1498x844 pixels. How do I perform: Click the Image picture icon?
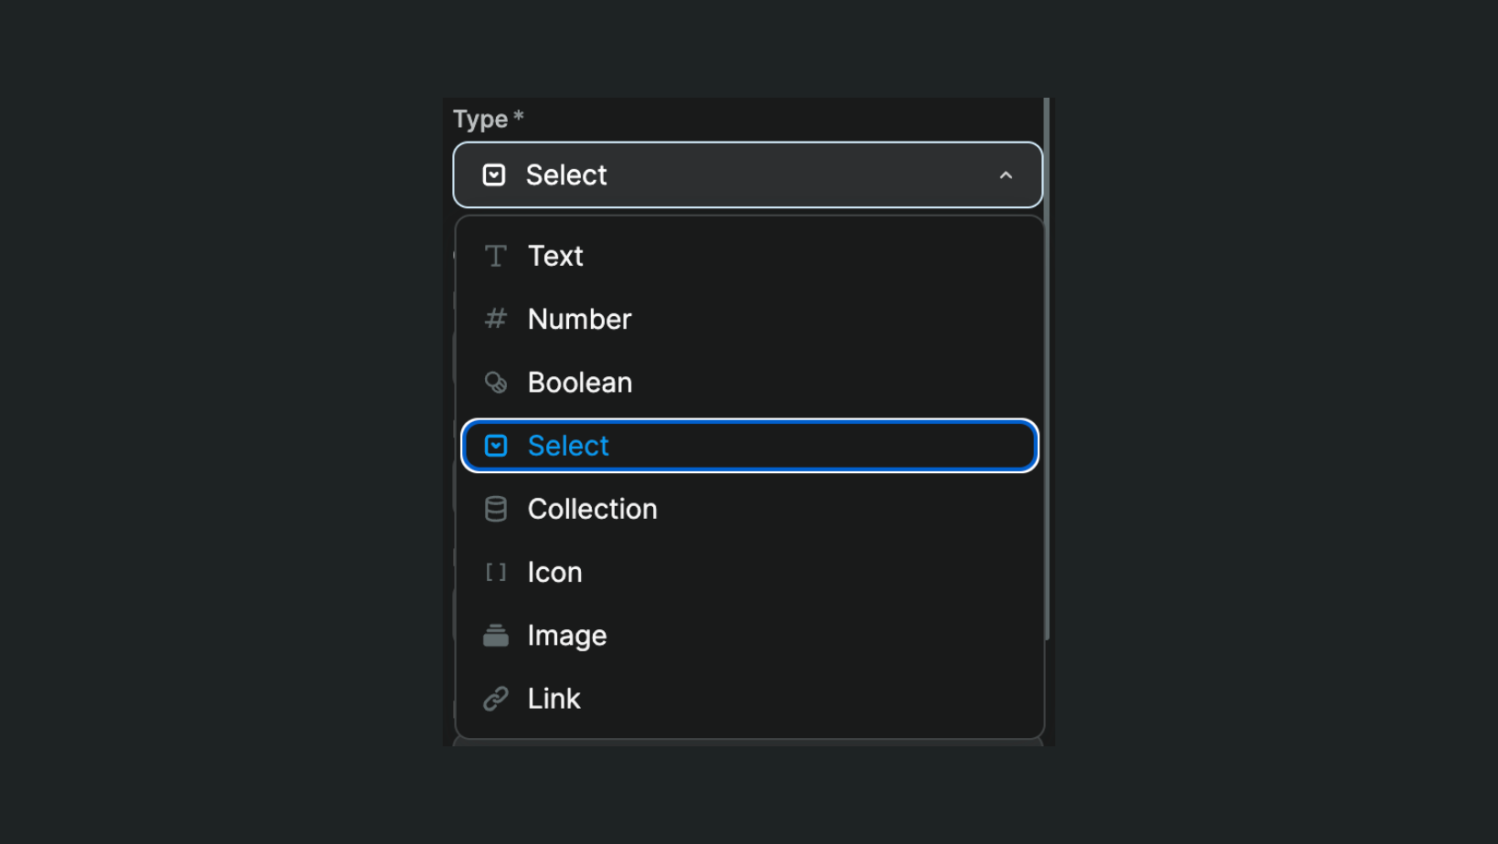495,635
